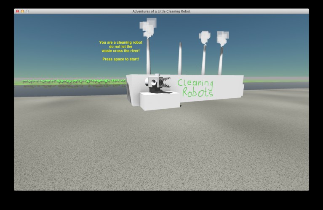323x210 pixels.
Task: Click the smokeless chimney in the middle
Action: click(x=180, y=58)
